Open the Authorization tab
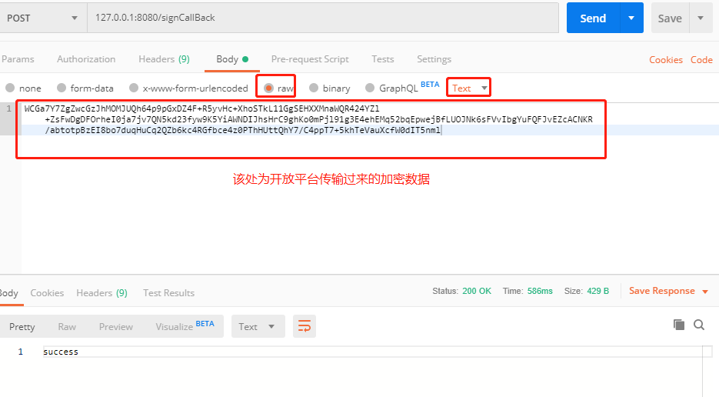Screen dimensions: 719x397 (x=86, y=59)
